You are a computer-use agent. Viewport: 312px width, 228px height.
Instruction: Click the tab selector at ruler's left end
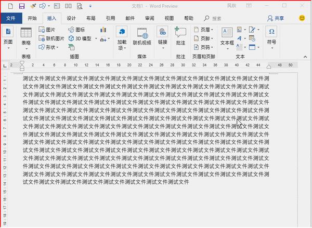pyautogui.click(x=5, y=65)
